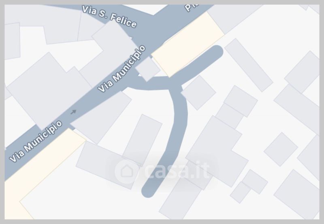Select the long narrow building east of the northeast cul-de-sac
Image resolution: width=324 pixels, height=224 pixels.
click(x=249, y=65)
